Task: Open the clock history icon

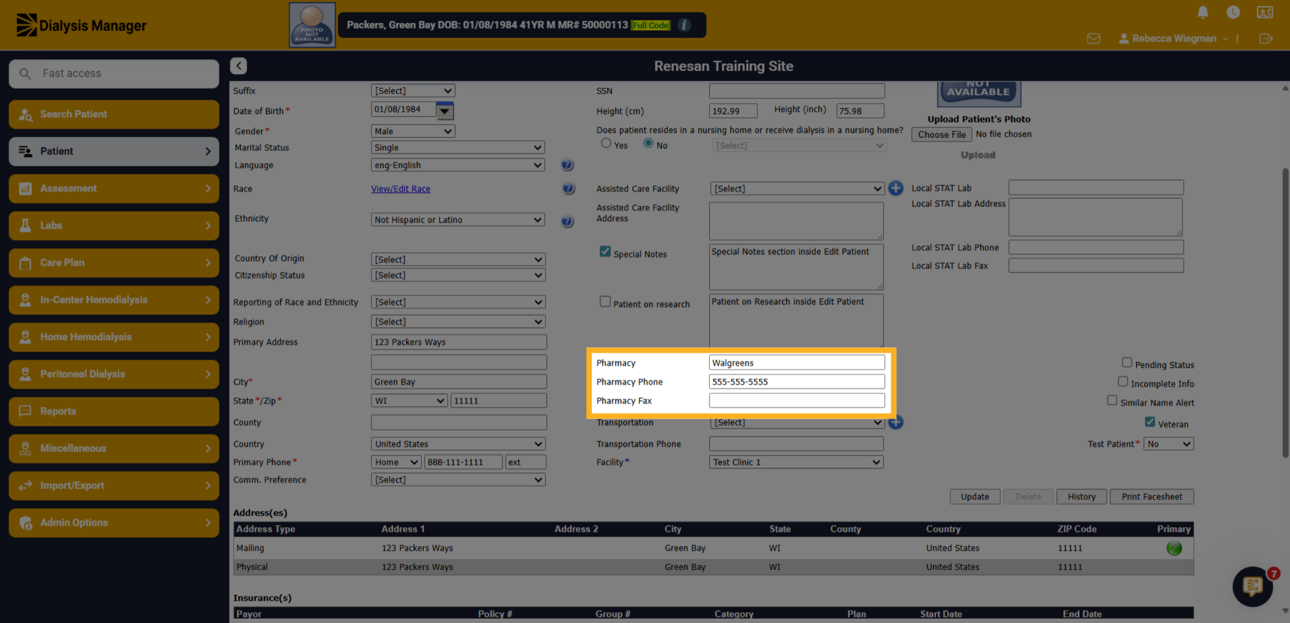Action: 1233,12
